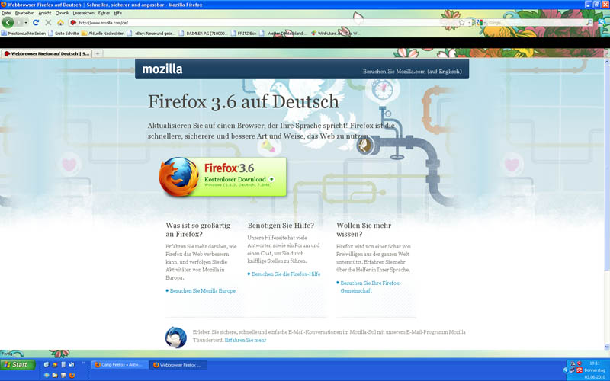
Task: Open the Extras menu
Action: (x=104, y=13)
